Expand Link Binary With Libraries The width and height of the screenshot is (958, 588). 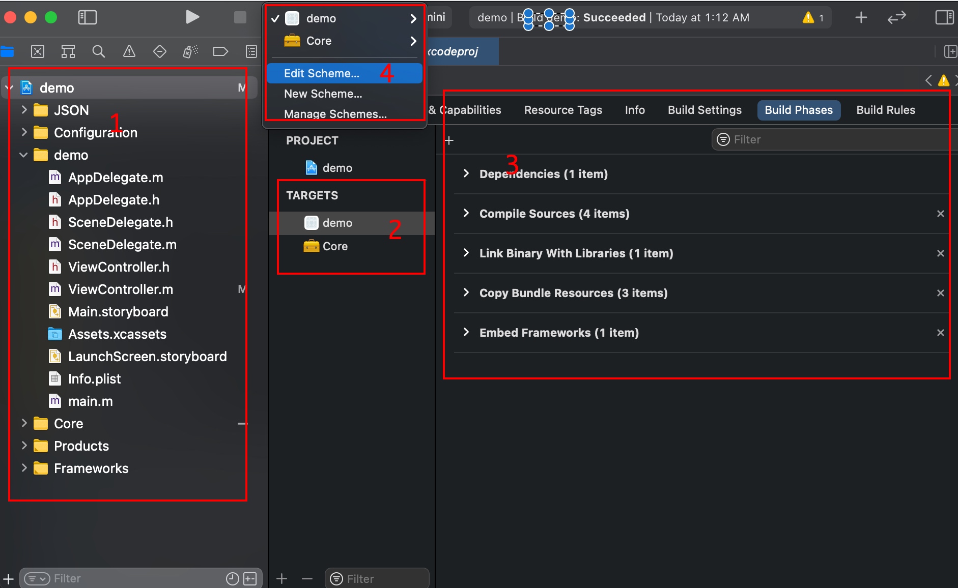[x=466, y=253]
